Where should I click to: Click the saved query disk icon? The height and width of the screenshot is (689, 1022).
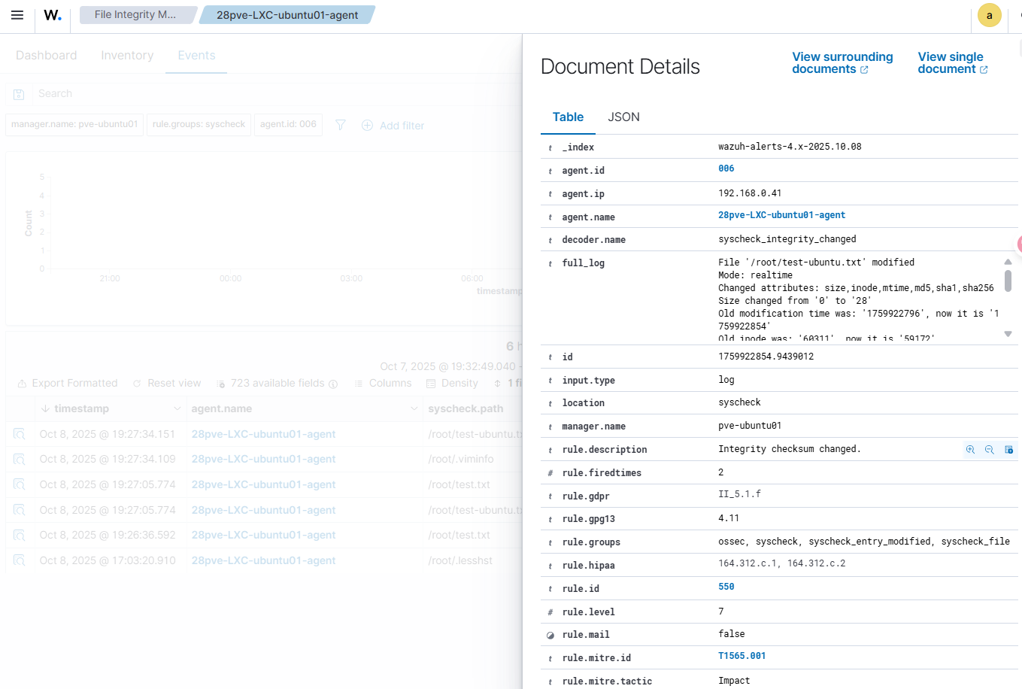coord(20,94)
